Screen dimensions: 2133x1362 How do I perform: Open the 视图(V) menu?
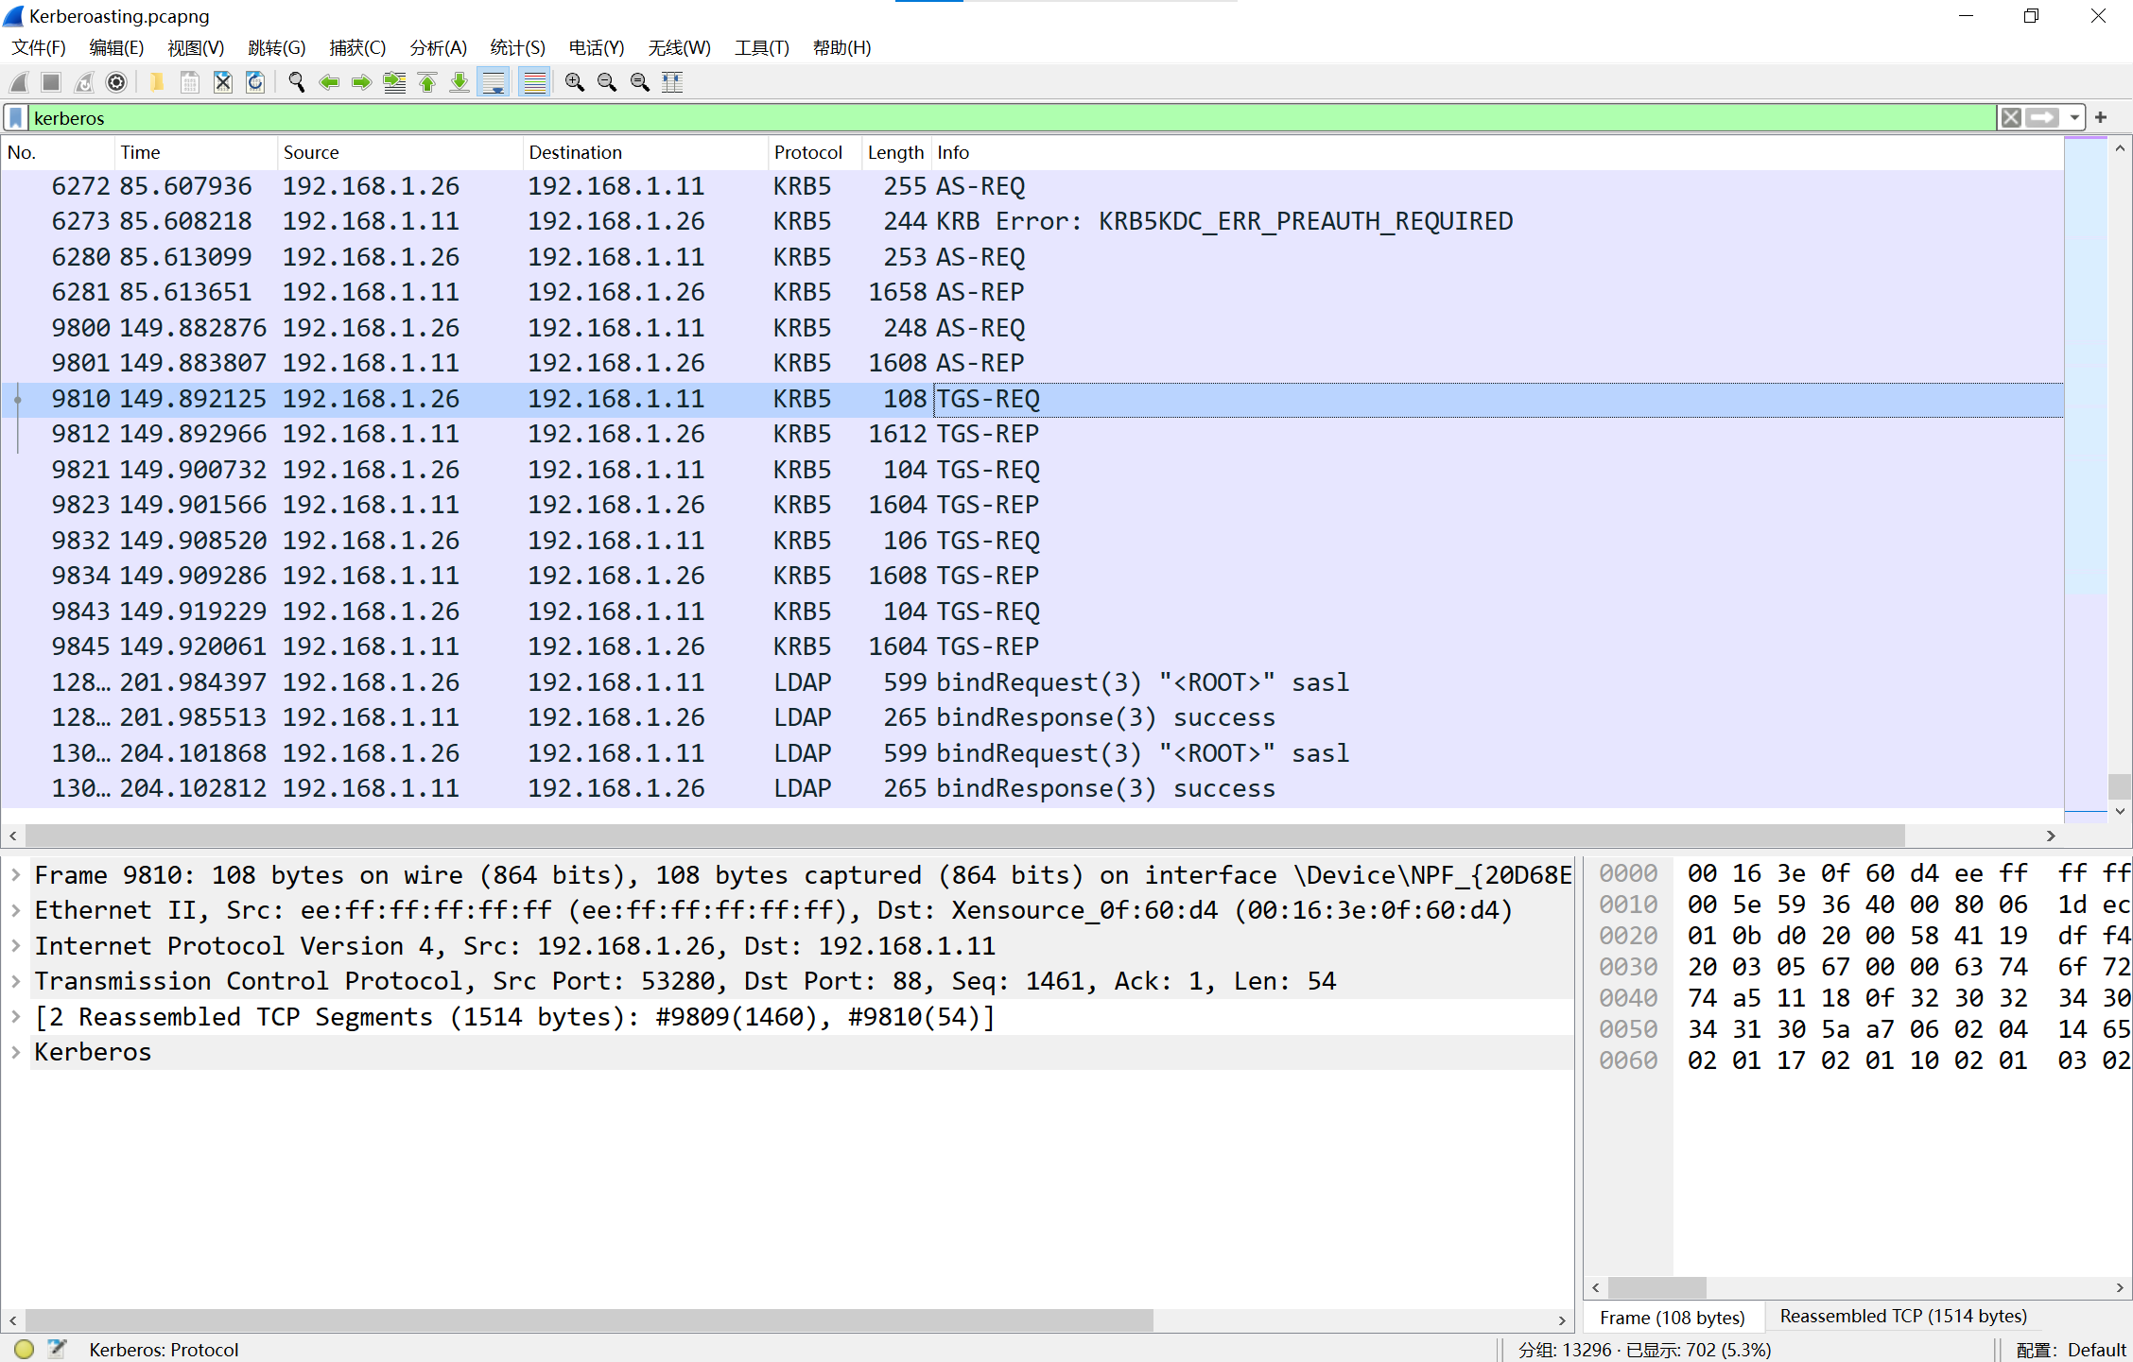click(196, 47)
